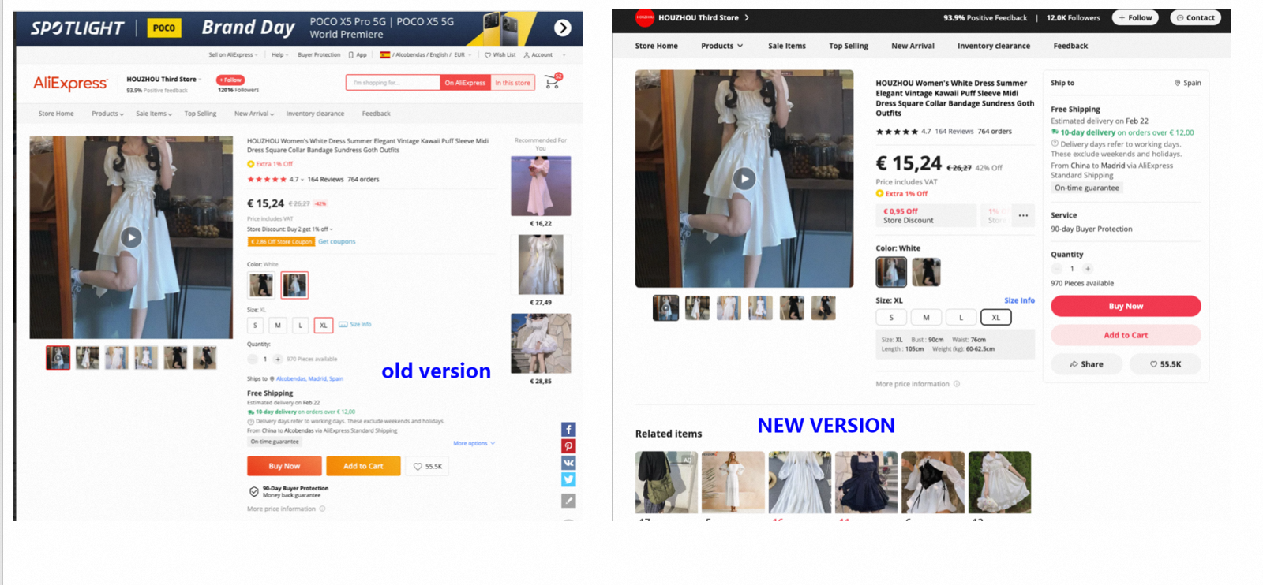
Task: Select size XL in the old version
Action: pyautogui.click(x=323, y=325)
